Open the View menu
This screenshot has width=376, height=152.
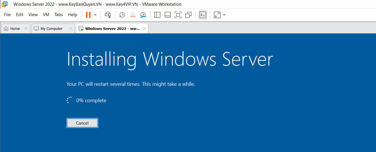[x=33, y=15]
